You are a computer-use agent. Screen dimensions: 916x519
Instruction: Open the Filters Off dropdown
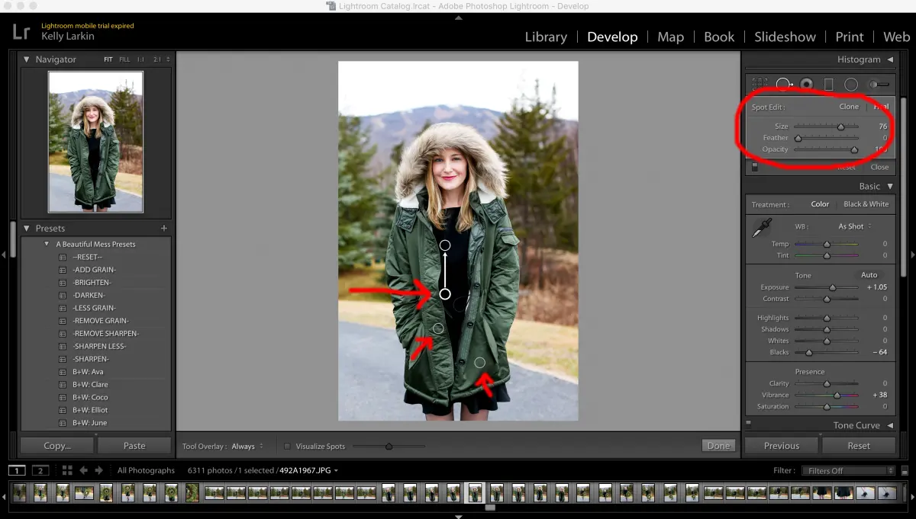[848, 471]
